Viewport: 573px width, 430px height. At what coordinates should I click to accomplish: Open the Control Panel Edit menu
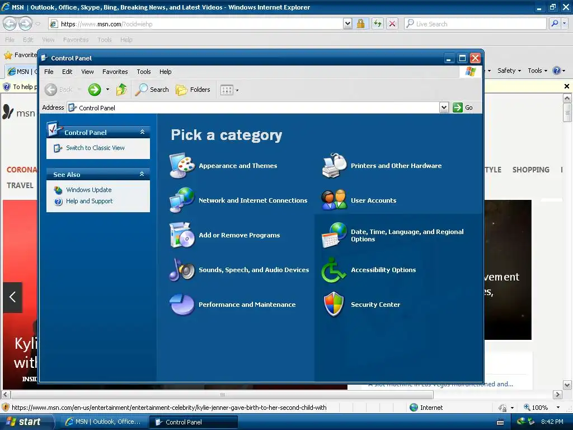67,72
